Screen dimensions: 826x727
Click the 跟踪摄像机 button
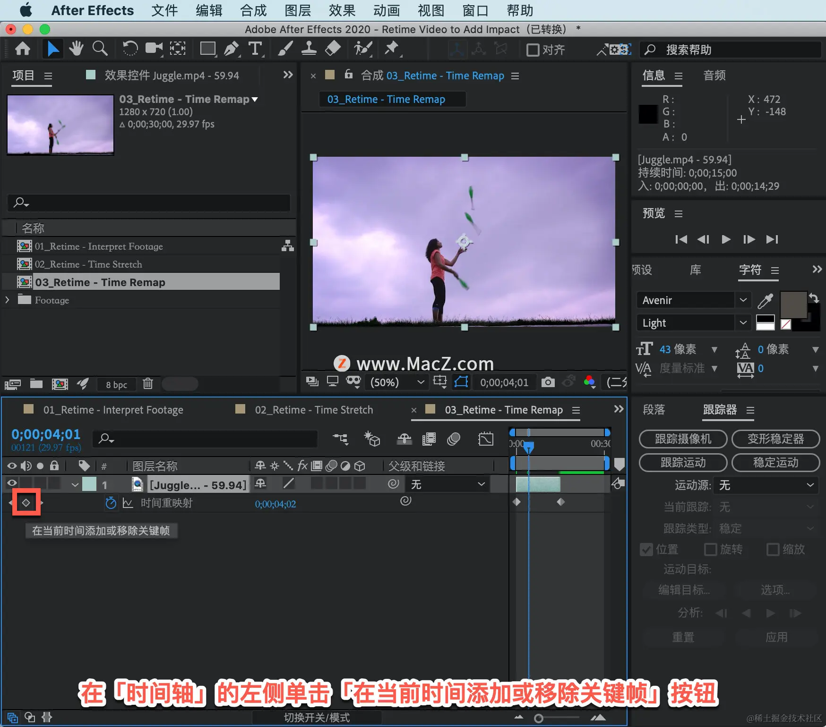(683, 439)
